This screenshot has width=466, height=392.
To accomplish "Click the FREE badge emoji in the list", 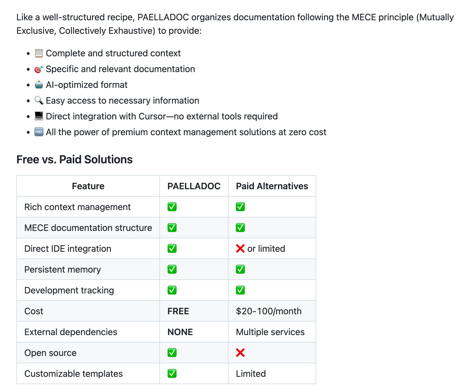I will pos(39,132).
